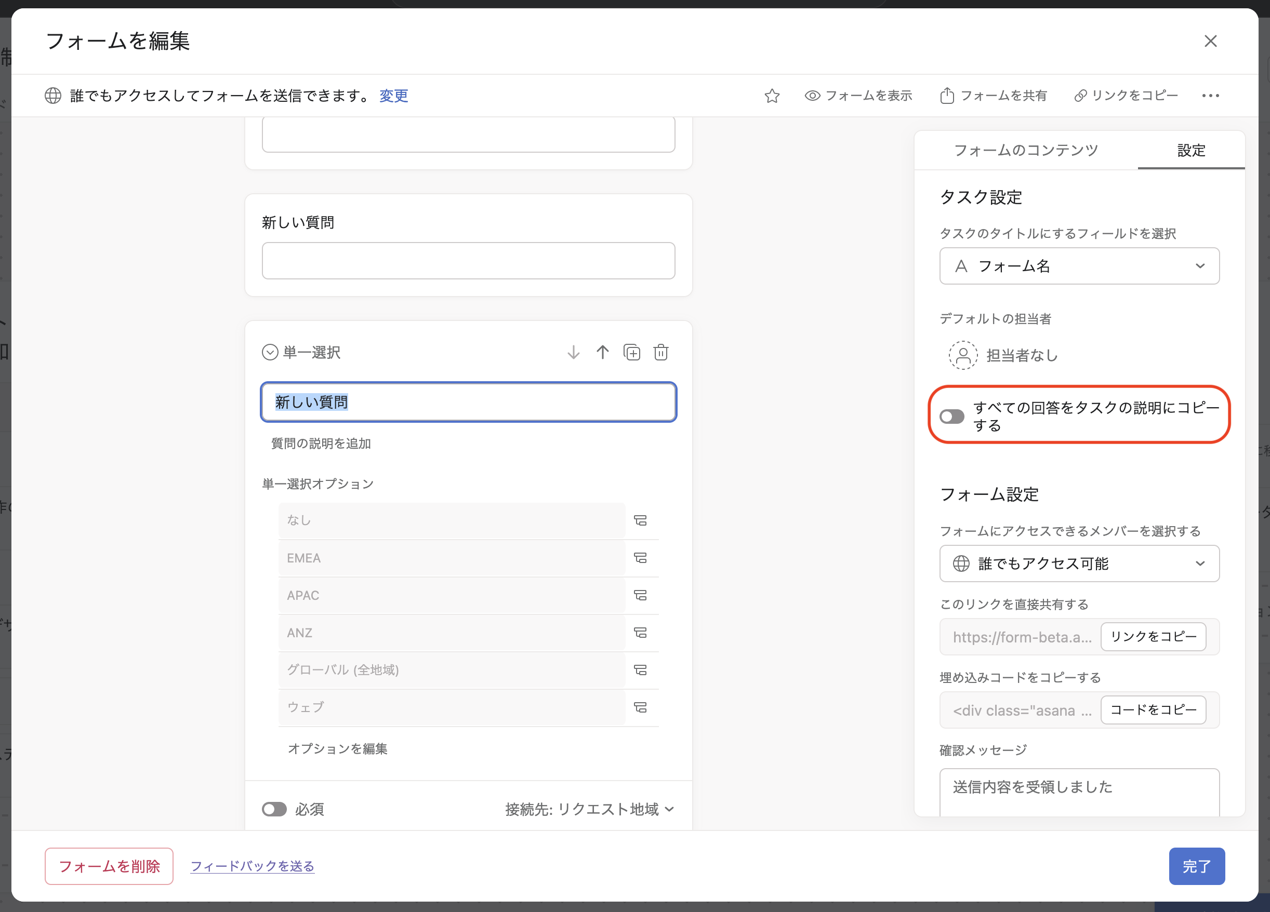The width and height of the screenshot is (1270, 912).
Task: Open 誰でもアクセス可能 access dropdown
Action: 1079,564
